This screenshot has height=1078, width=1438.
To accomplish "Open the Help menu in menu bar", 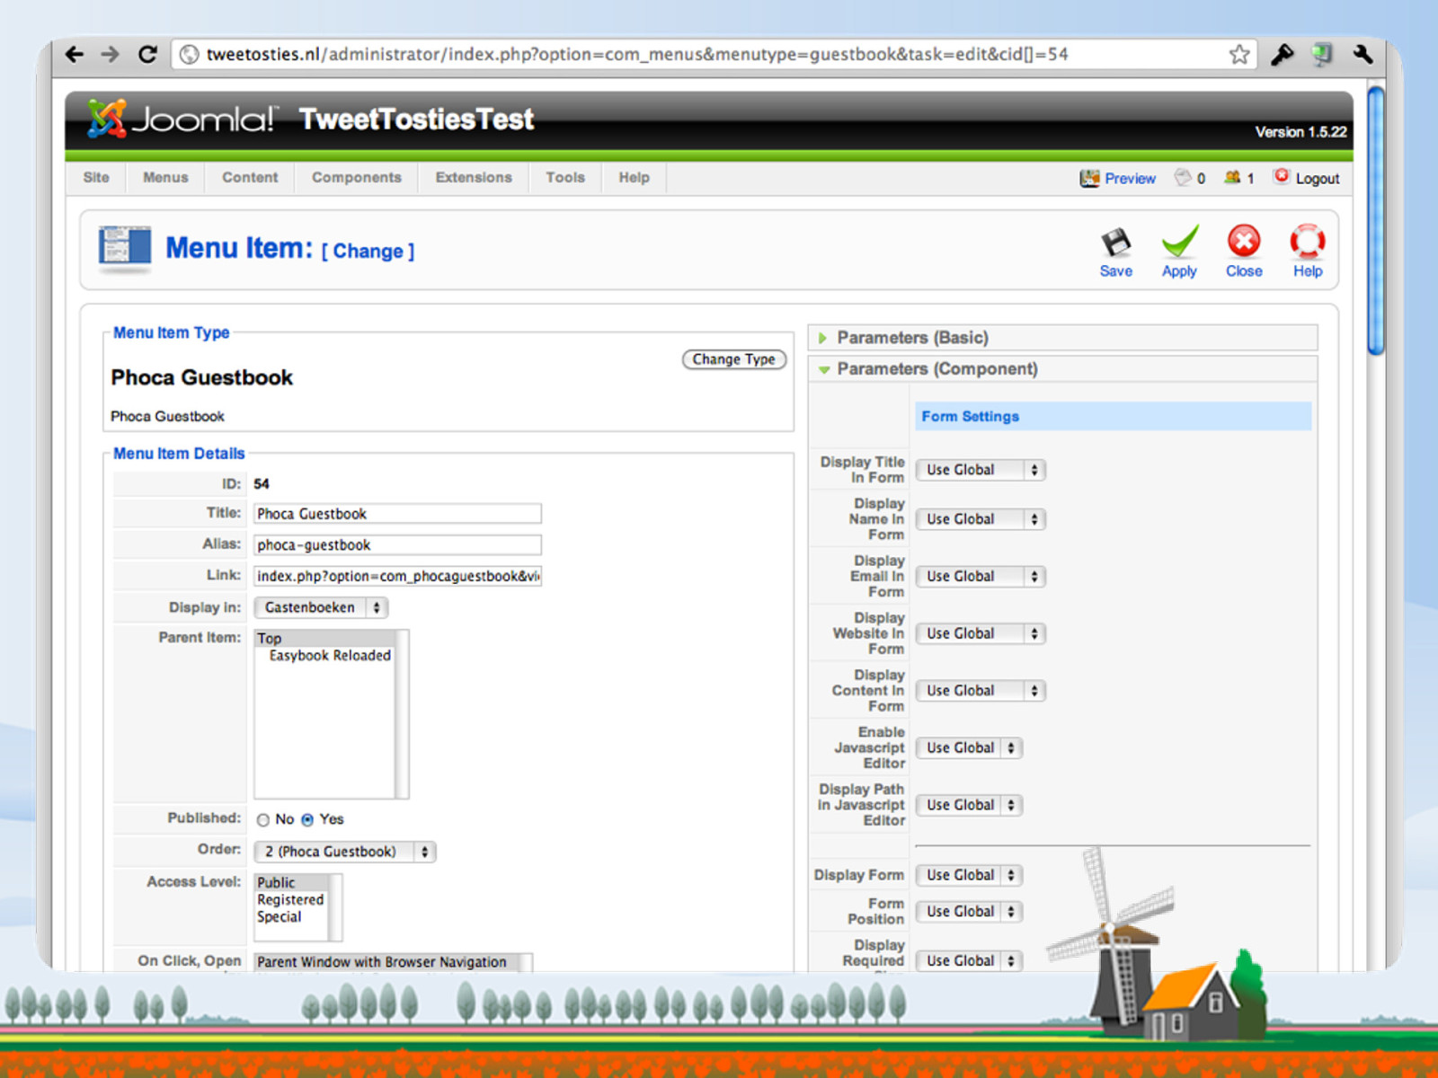I will pos(634,177).
